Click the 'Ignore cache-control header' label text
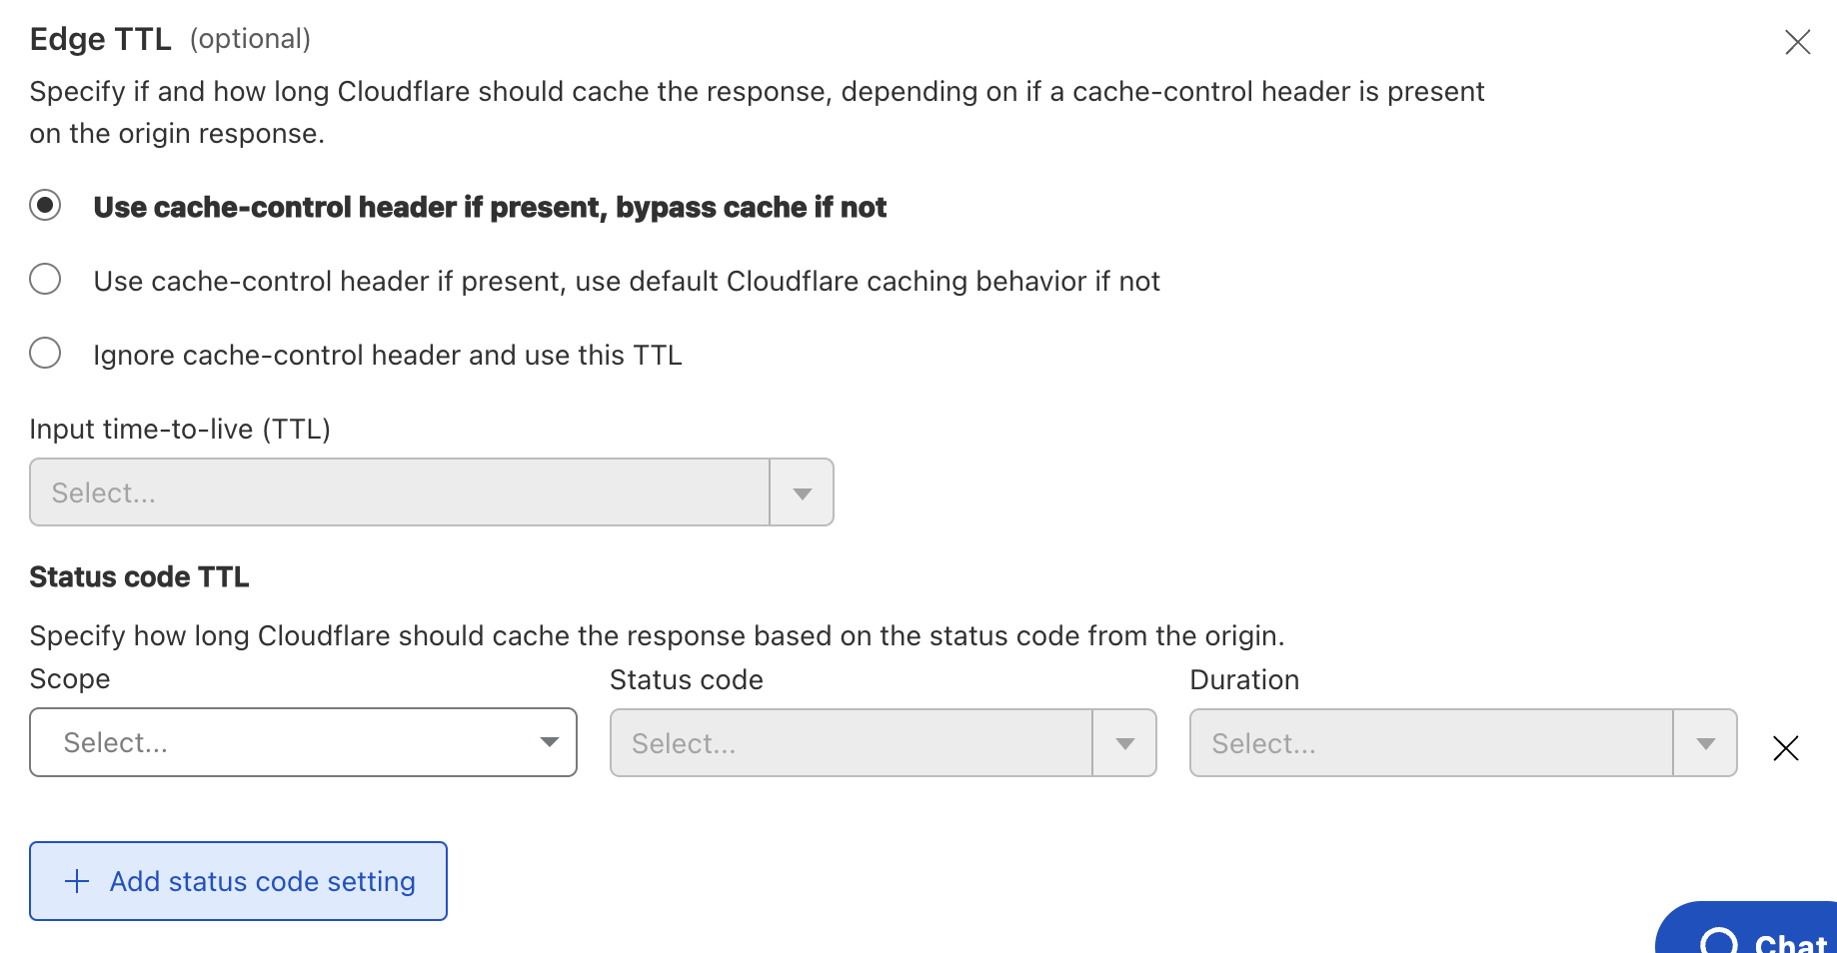The image size is (1837, 953). pyautogui.click(x=387, y=356)
